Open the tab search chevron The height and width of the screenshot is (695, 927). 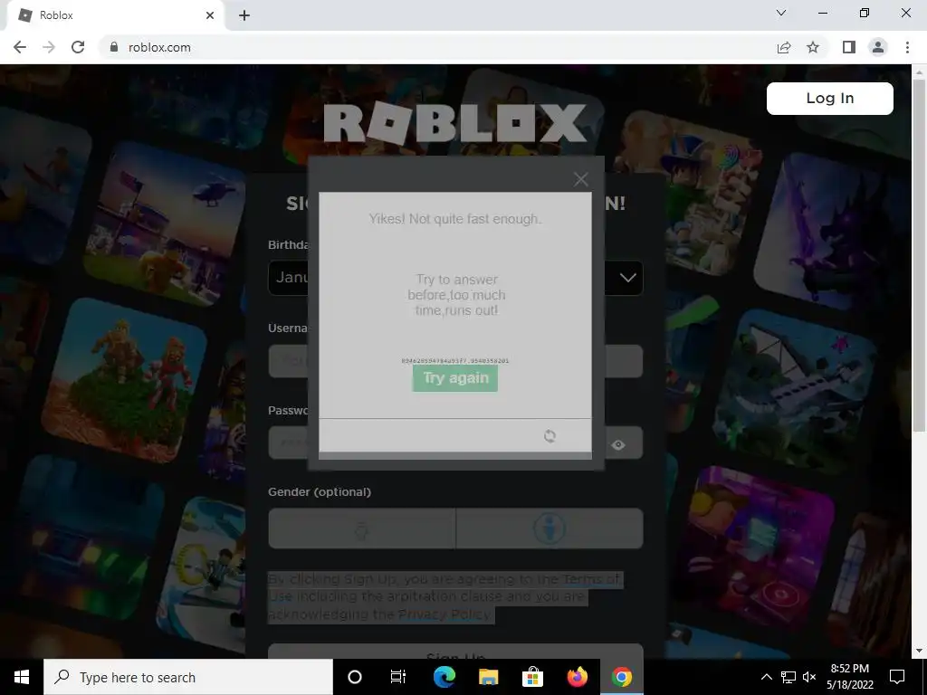[x=781, y=13]
